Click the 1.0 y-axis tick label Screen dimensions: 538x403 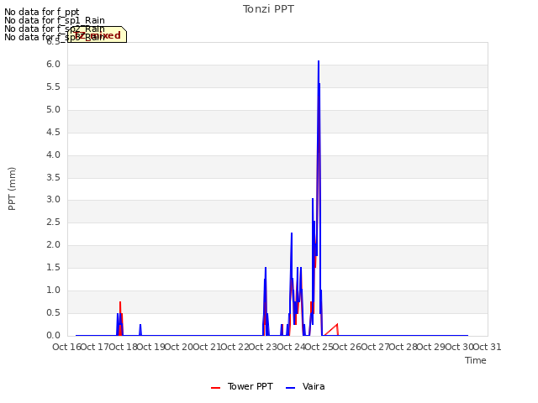tap(54, 290)
